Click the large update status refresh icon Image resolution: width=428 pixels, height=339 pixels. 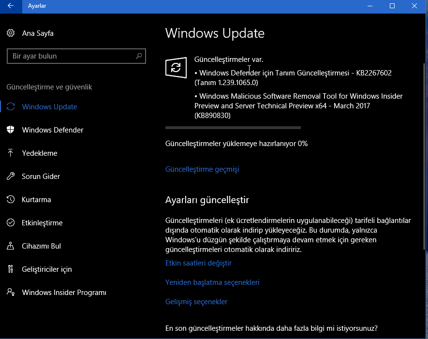(176, 67)
